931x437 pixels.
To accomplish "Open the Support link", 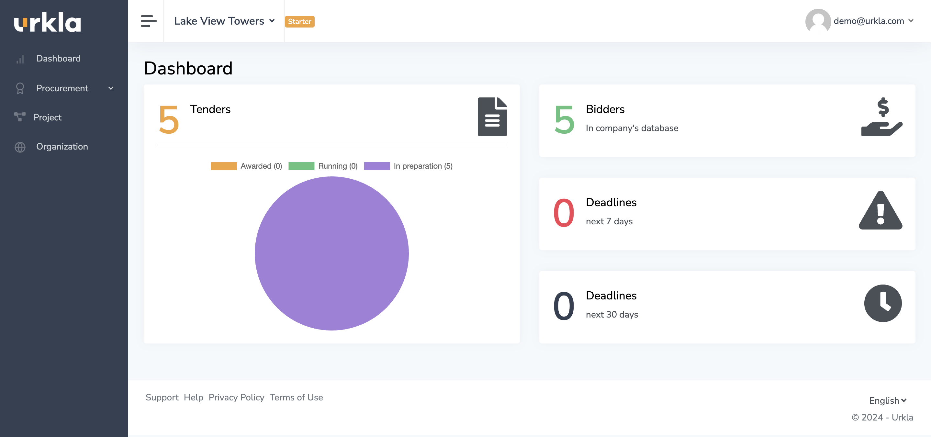I will coord(162,397).
